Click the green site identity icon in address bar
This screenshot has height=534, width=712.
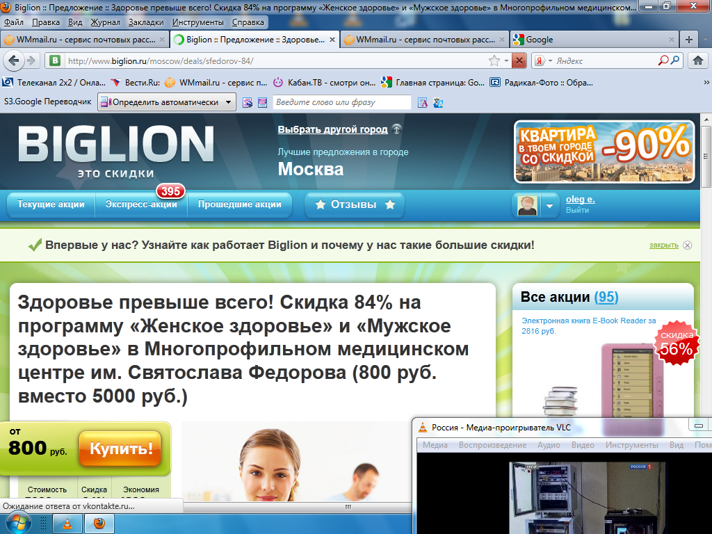click(x=55, y=60)
